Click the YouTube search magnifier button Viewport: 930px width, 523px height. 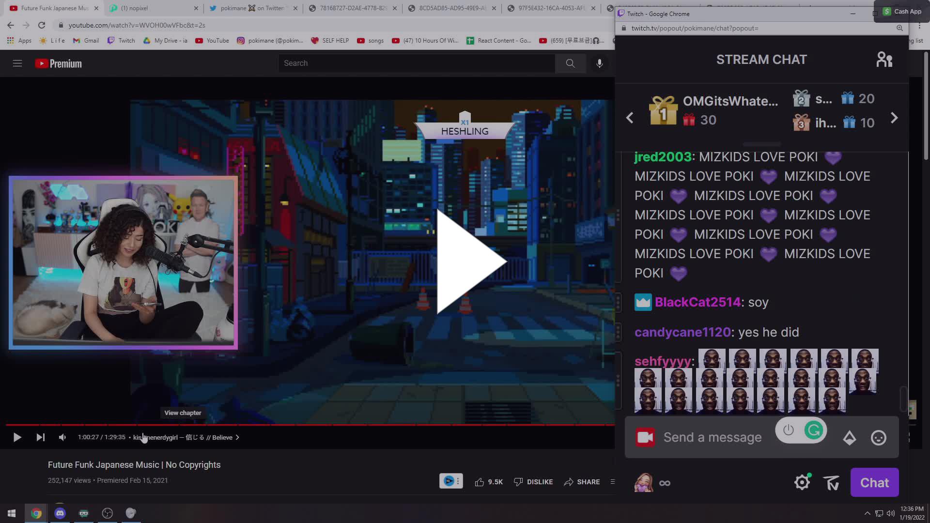pyautogui.click(x=570, y=63)
